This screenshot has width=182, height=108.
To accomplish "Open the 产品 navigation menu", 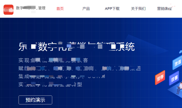I will coord(86,9).
